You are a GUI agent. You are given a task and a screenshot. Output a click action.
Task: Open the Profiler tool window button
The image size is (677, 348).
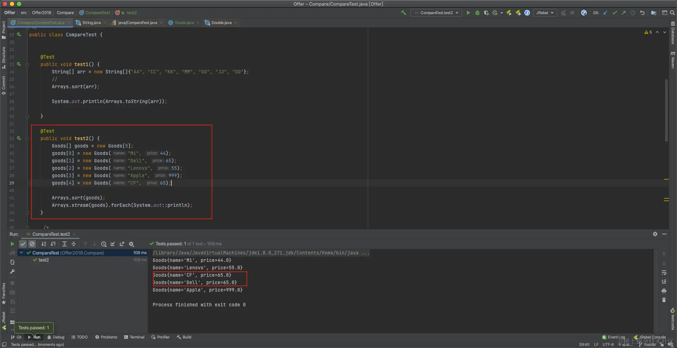(160, 337)
